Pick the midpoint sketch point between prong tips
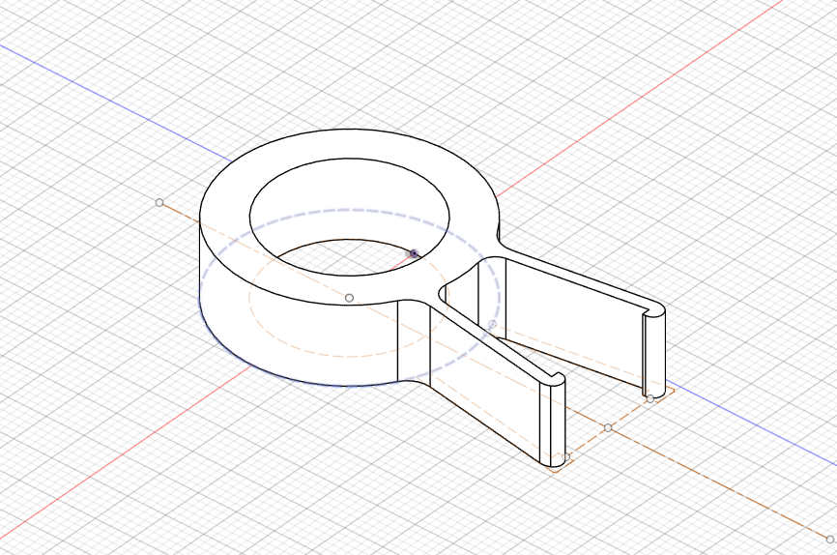This screenshot has width=837, height=555. point(608,428)
